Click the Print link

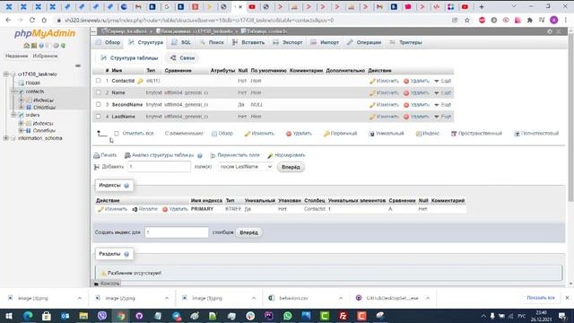point(105,155)
